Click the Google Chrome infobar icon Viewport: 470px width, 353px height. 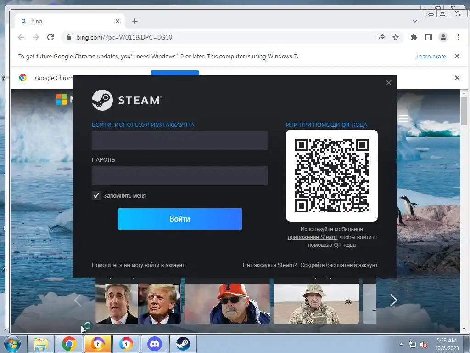pos(23,78)
